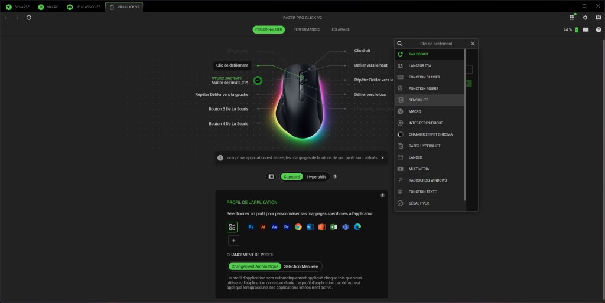Choose Sélection Manuelle profile switching

301,266
